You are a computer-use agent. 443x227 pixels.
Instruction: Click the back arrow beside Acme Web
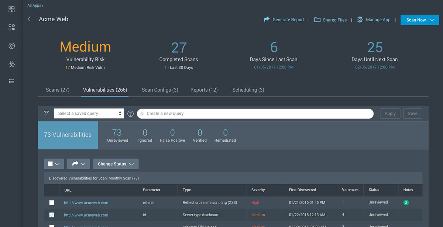29,19
